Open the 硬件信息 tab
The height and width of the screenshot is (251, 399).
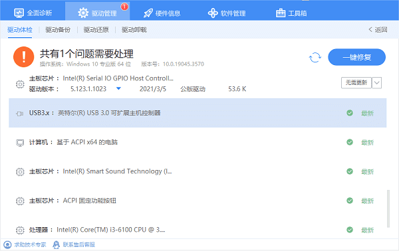(x=162, y=13)
